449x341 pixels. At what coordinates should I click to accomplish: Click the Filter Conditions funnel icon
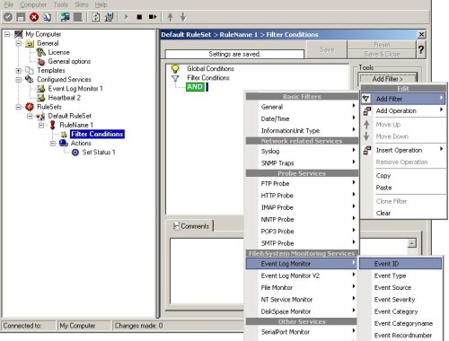[175, 78]
